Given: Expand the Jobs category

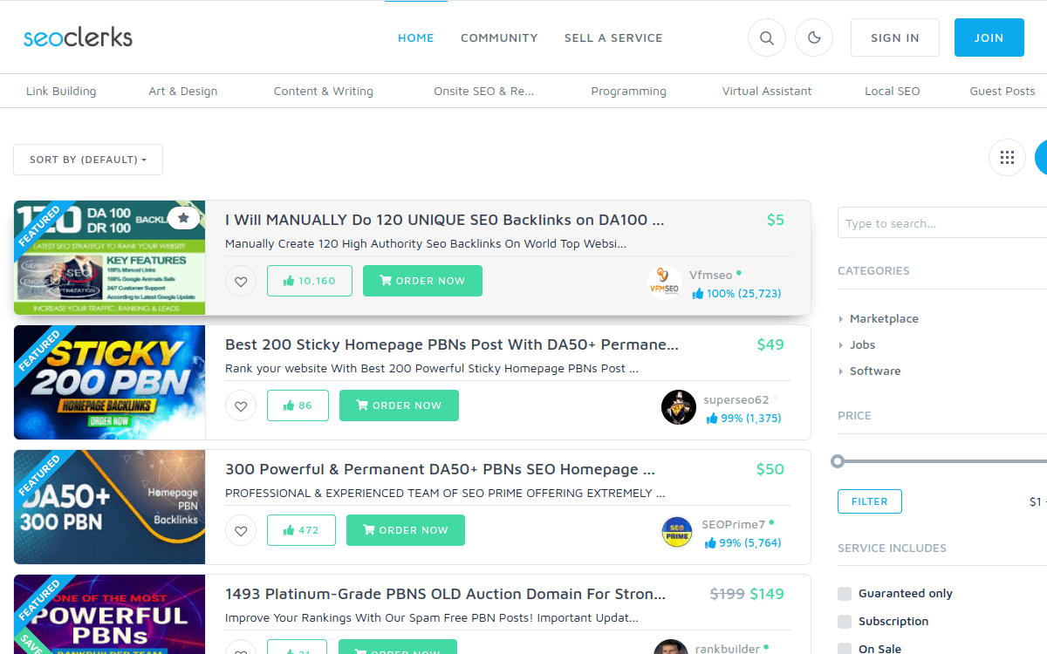Looking at the screenshot, I should point(863,344).
